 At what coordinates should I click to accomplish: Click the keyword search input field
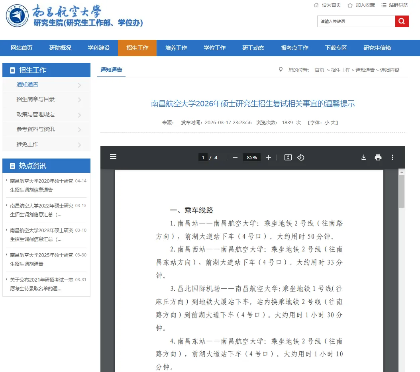click(356, 21)
